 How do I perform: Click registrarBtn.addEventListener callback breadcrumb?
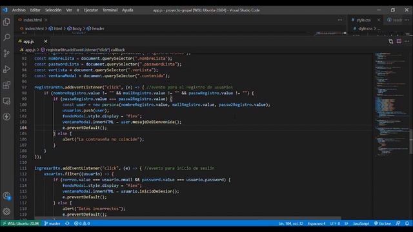pos(85,50)
